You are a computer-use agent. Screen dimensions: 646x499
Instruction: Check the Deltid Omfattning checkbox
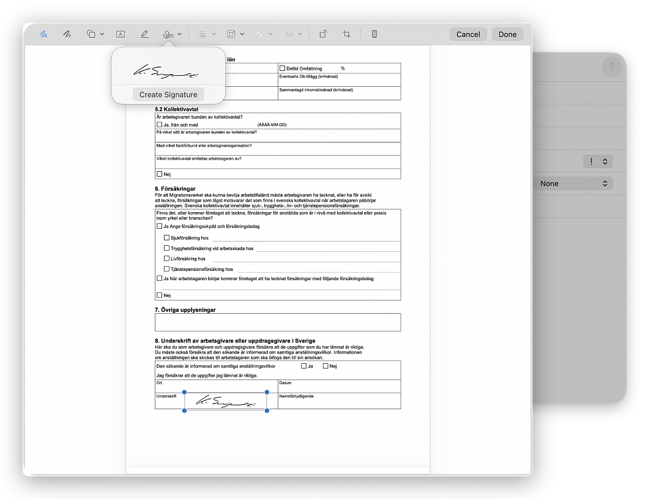pyautogui.click(x=282, y=68)
